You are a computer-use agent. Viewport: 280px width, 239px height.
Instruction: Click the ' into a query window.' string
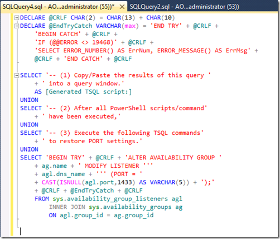click(83, 84)
